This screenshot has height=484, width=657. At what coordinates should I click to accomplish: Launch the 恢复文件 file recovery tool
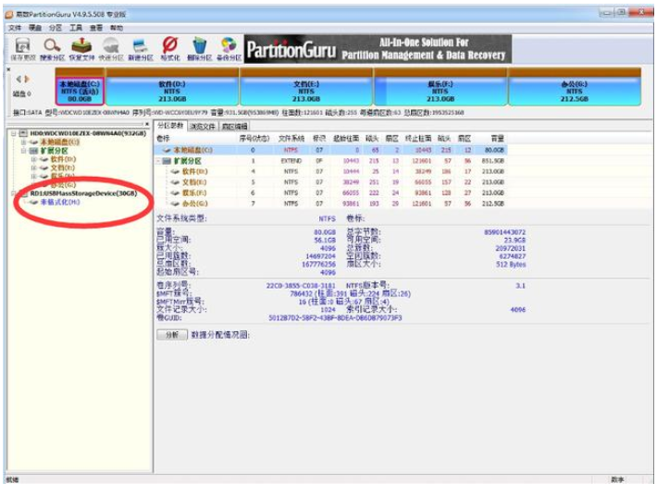(81, 49)
